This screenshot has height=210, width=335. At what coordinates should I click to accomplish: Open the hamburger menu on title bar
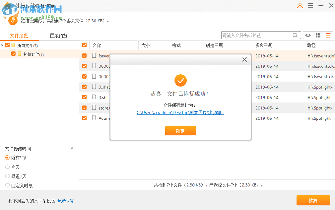310,6
